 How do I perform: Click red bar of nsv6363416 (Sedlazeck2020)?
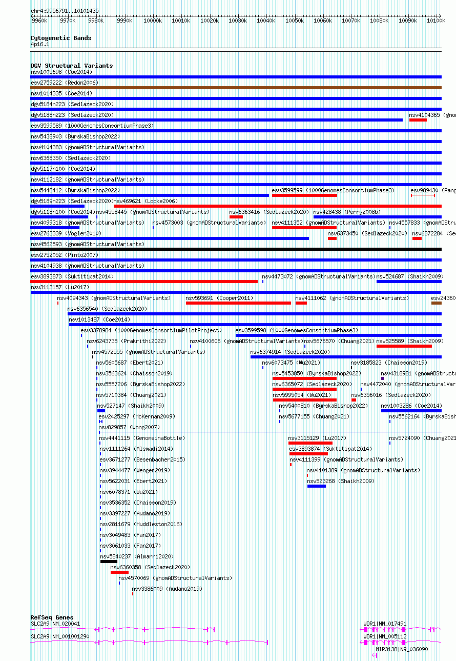tap(236, 217)
